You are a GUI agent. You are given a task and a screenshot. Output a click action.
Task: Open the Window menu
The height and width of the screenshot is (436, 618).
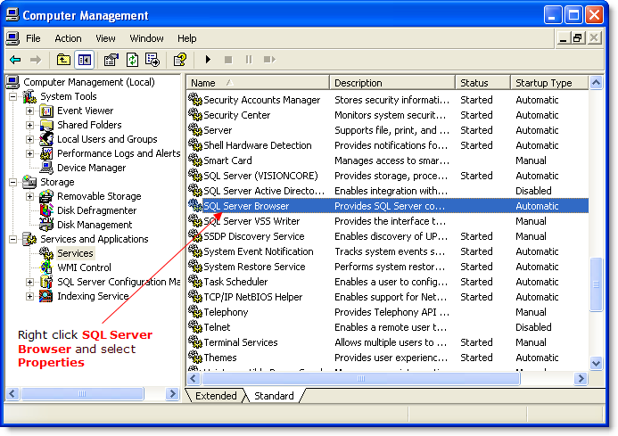(146, 38)
